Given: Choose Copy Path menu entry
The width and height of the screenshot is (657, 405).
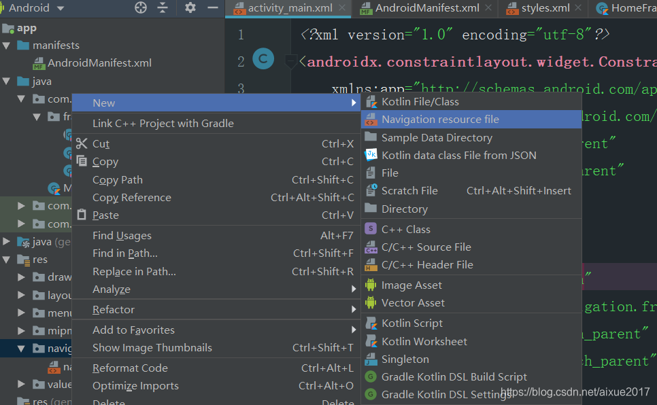Looking at the screenshot, I should click(x=216, y=179).
